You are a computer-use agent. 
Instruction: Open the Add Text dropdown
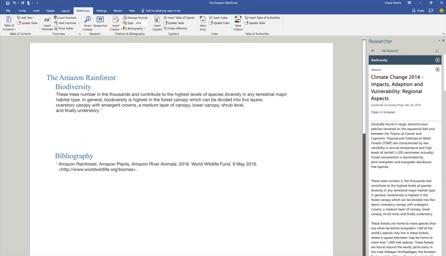tap(26, 18)
